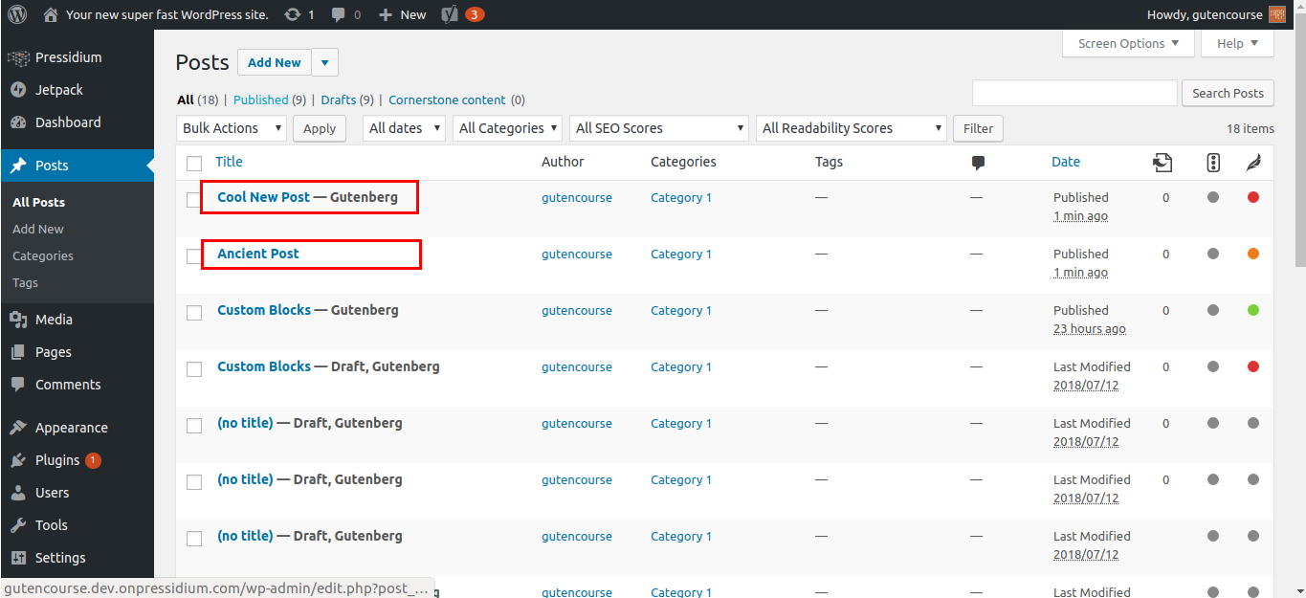
Task: Click the Media sidebar icon
Action: click(18, 320)
